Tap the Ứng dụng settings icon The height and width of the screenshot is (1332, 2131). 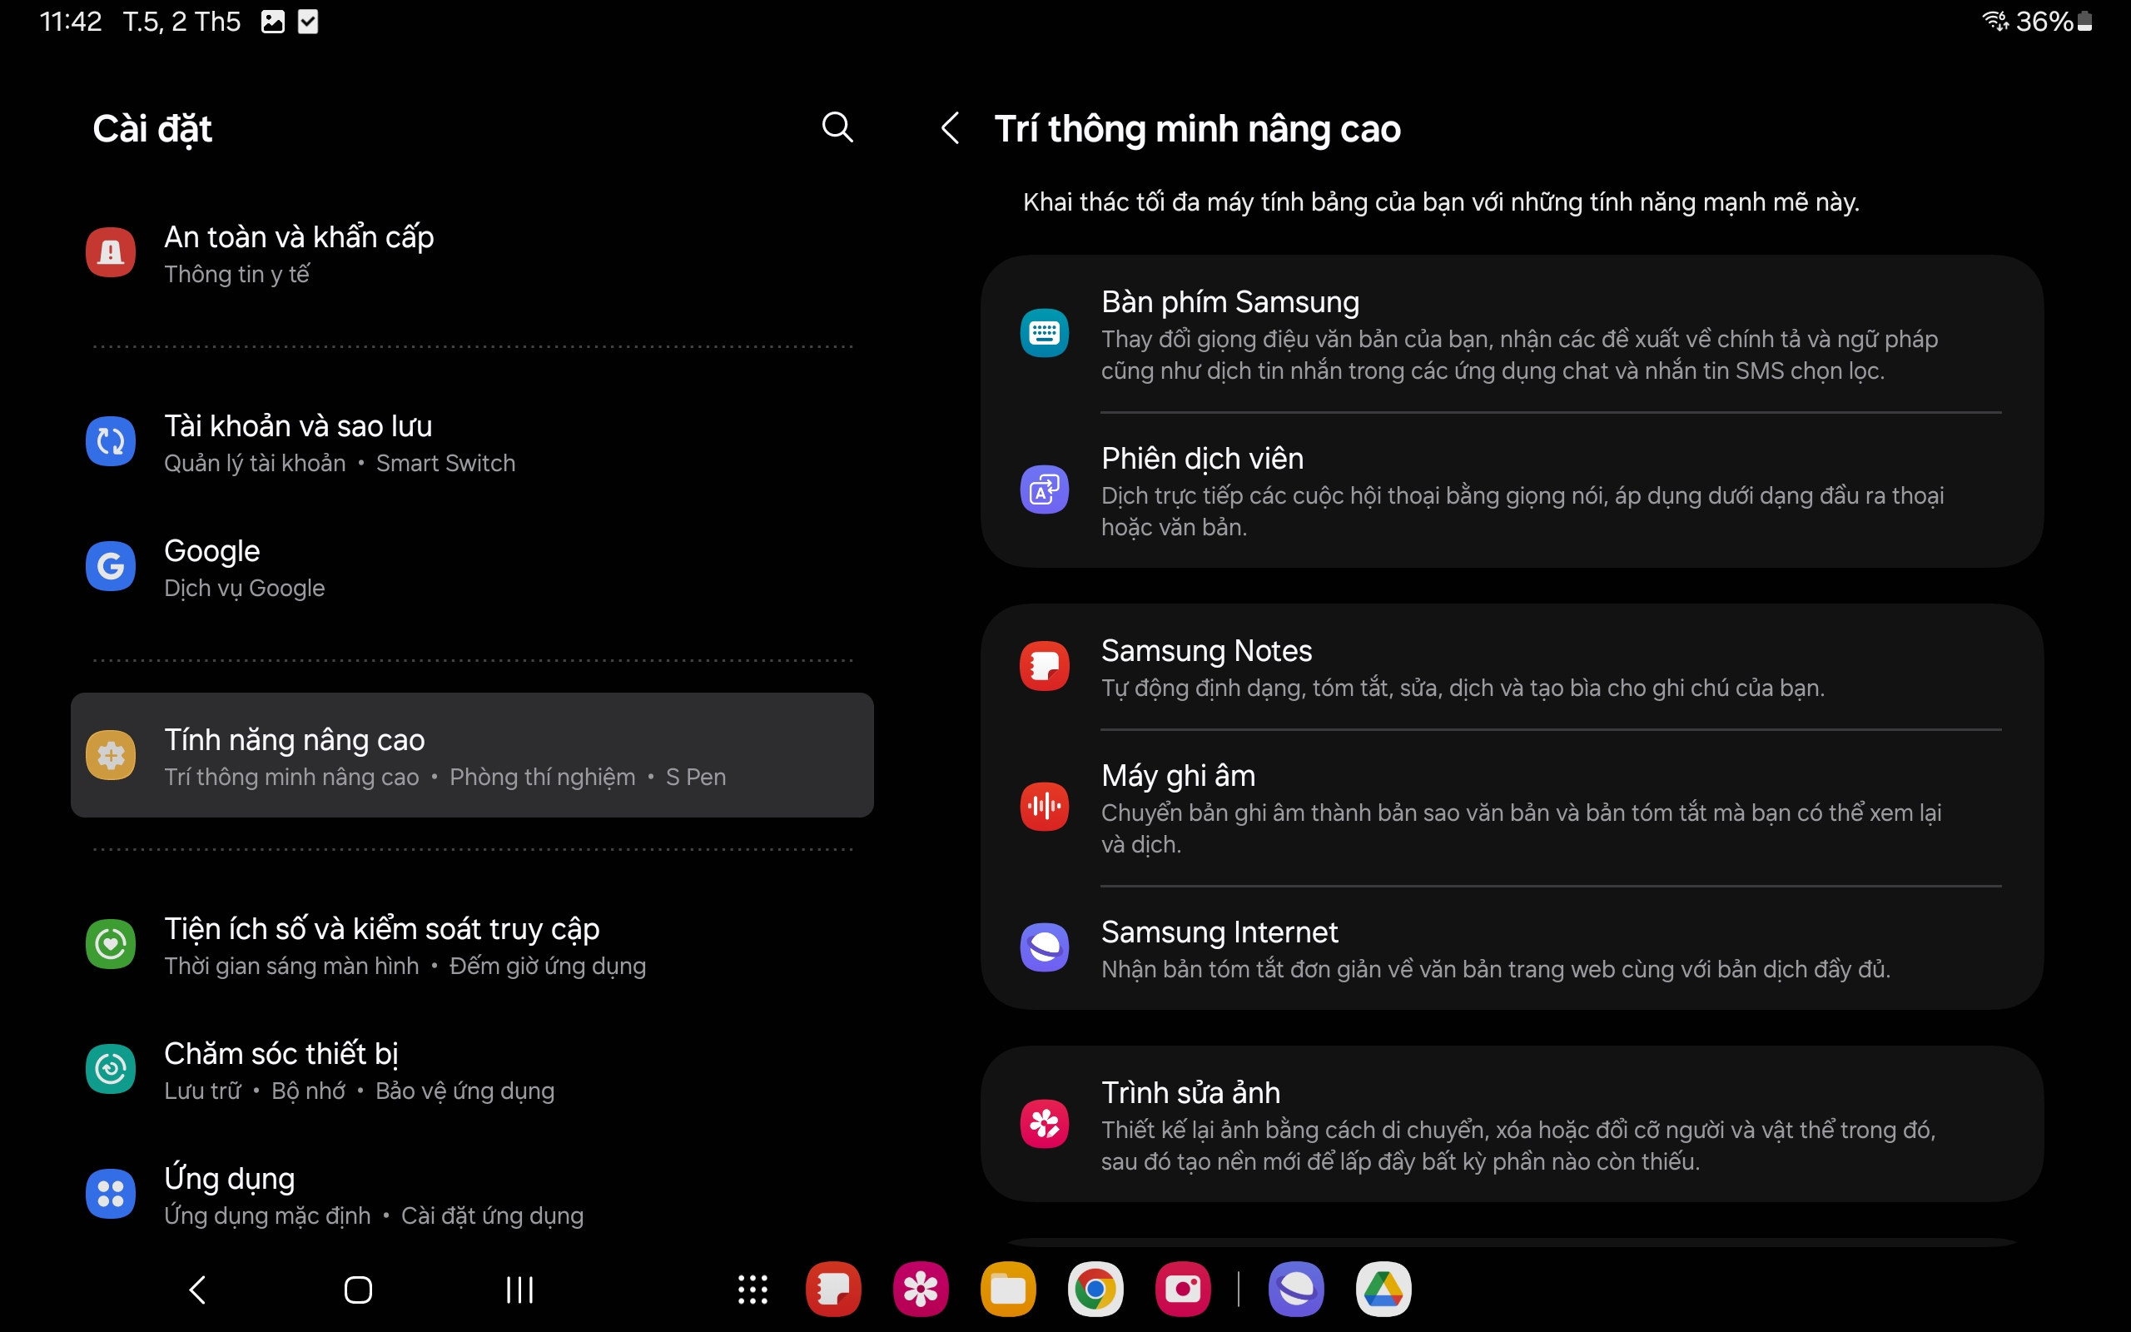click(x=110, y=1195)
